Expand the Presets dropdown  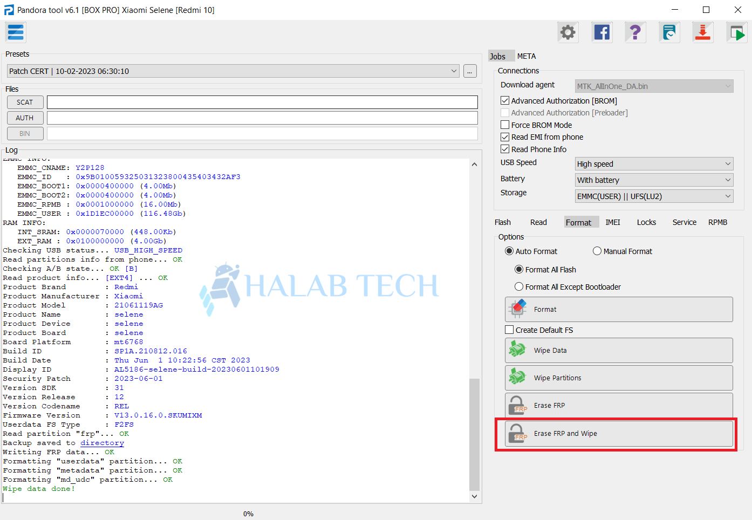(233, 71)
